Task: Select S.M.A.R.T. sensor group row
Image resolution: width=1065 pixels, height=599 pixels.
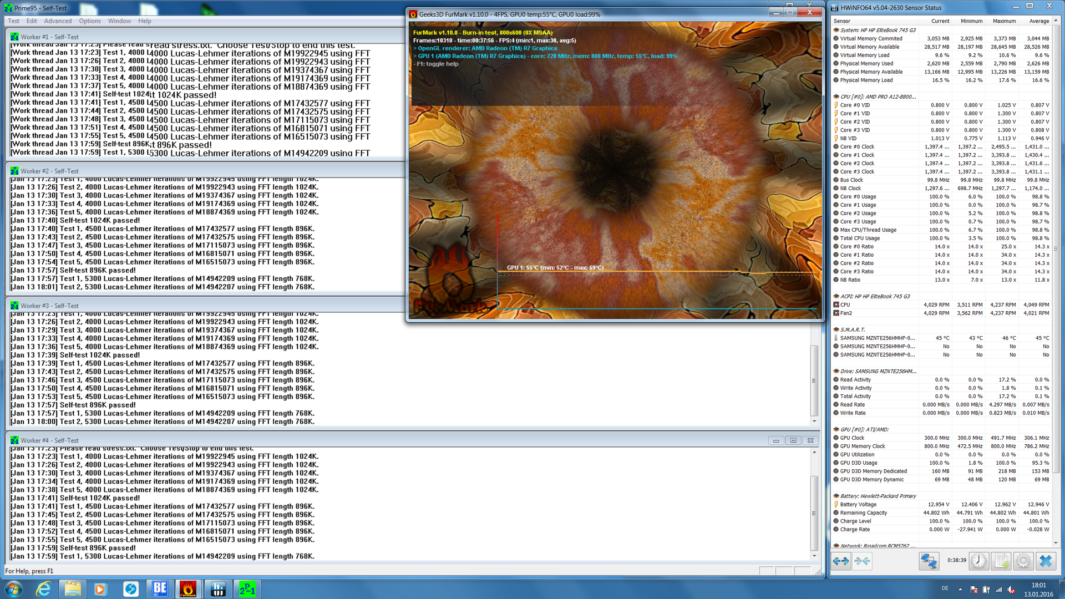Action: tap(941, 329)
